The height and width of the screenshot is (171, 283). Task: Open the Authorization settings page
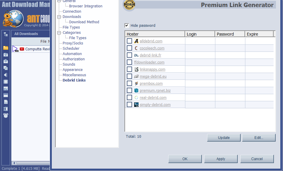pyautogui.click(x=74, y=59)
